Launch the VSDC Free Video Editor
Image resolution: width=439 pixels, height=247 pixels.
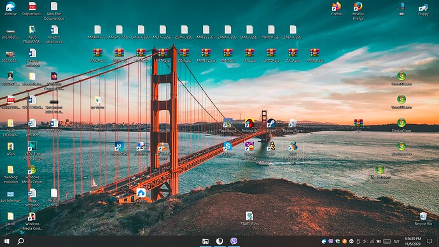32,151
